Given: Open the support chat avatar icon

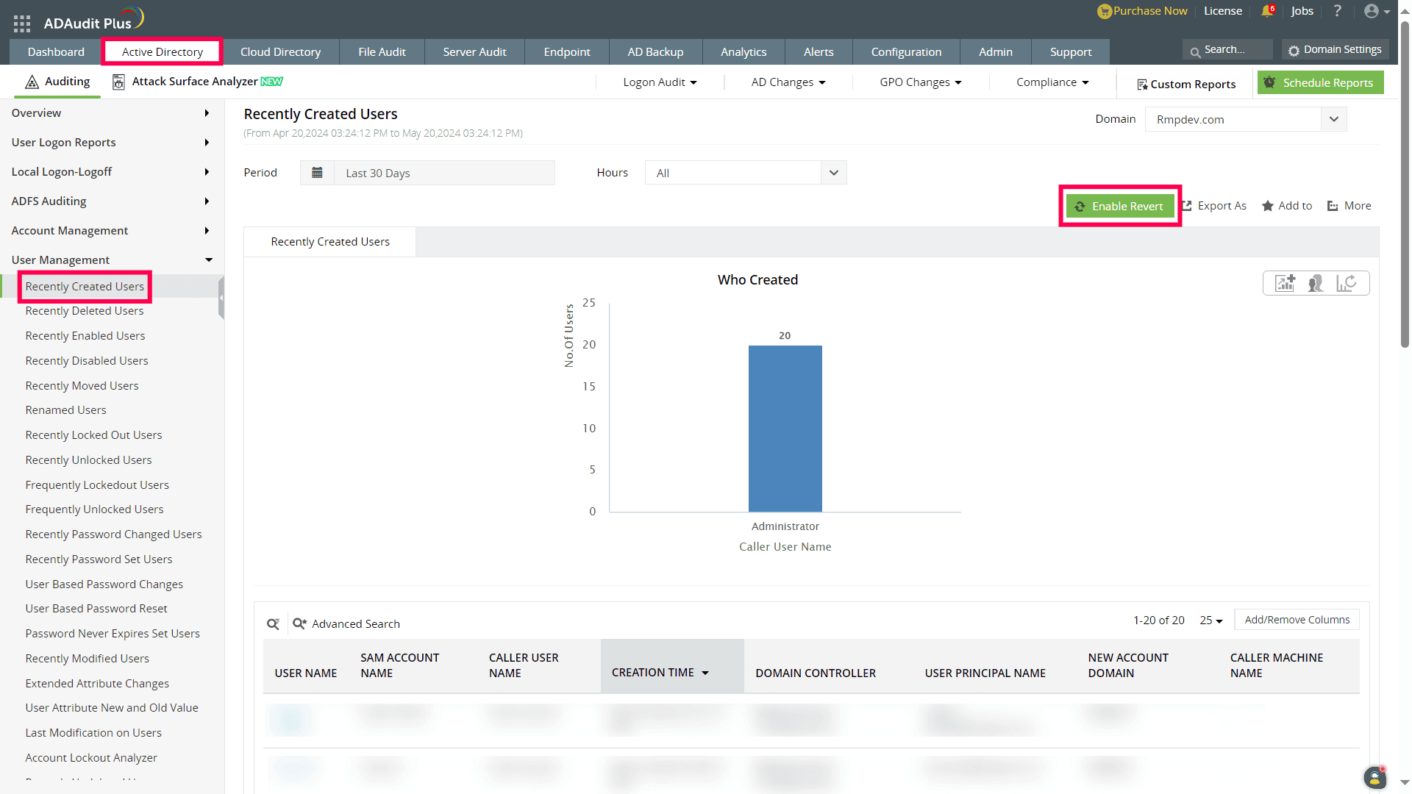Looking at the screenshot, I should (1374, 777).
